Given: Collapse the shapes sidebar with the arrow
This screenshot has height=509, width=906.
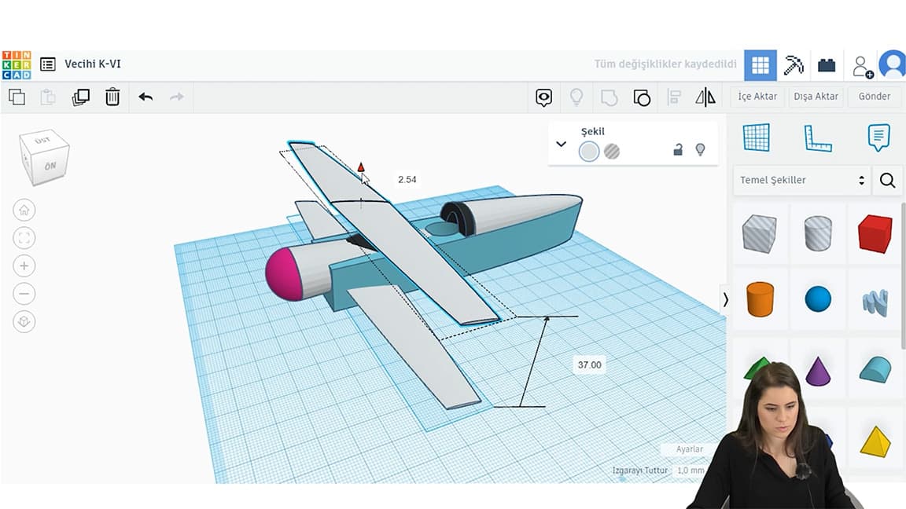Looking at the screenshot, I should [x=725, y=299].
